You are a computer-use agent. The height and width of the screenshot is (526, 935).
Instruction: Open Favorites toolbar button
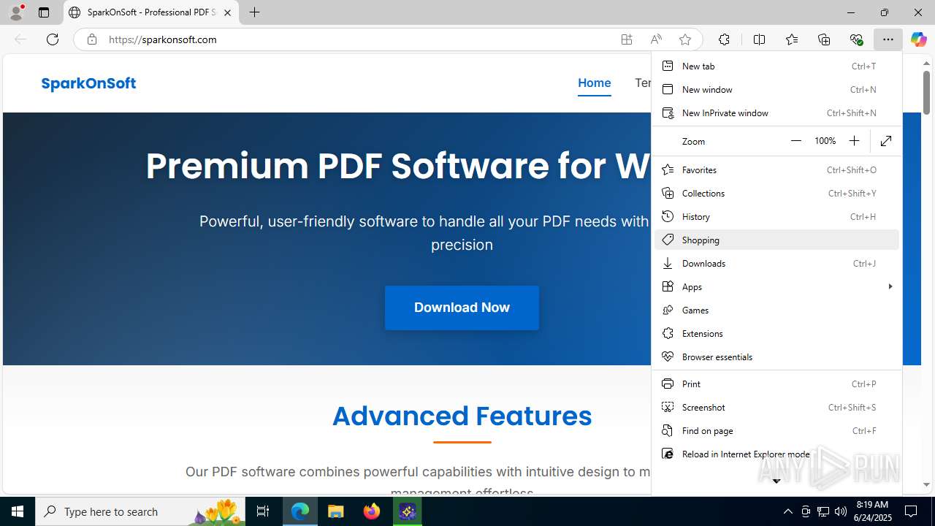coord(791,39)
